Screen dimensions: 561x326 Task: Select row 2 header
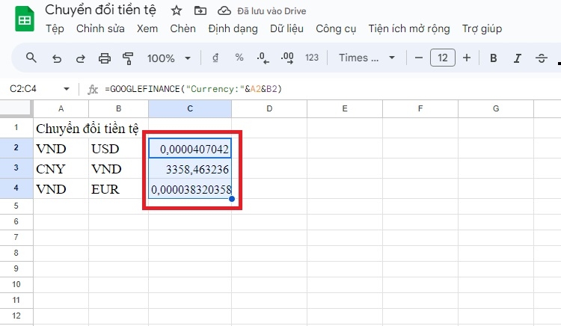pos(16,147)
